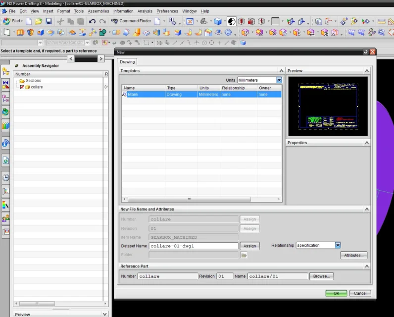Viewport: 394px width, 317px height.
Task: Expand the navigator Preview panel chevron
Action: 105,314
